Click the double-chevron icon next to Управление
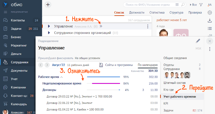Viewport: 215px width, 114px height. 101,26
